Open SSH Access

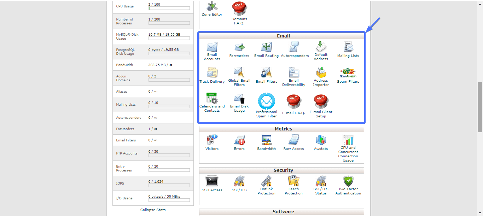(212, 184)
